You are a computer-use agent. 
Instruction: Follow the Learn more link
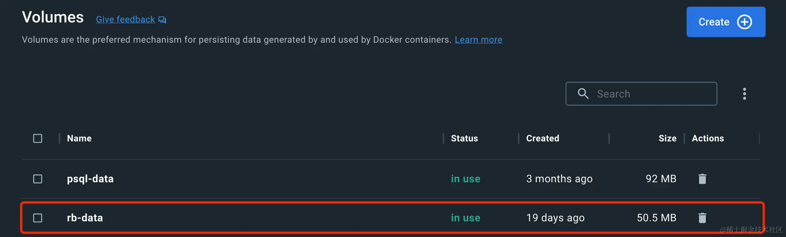(x=478, y=40)
